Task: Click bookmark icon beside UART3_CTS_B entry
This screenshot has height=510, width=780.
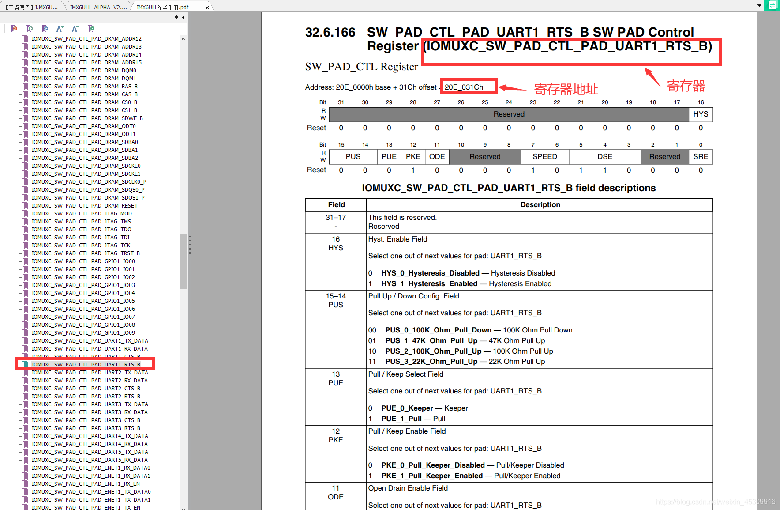Action: (26, 420)
